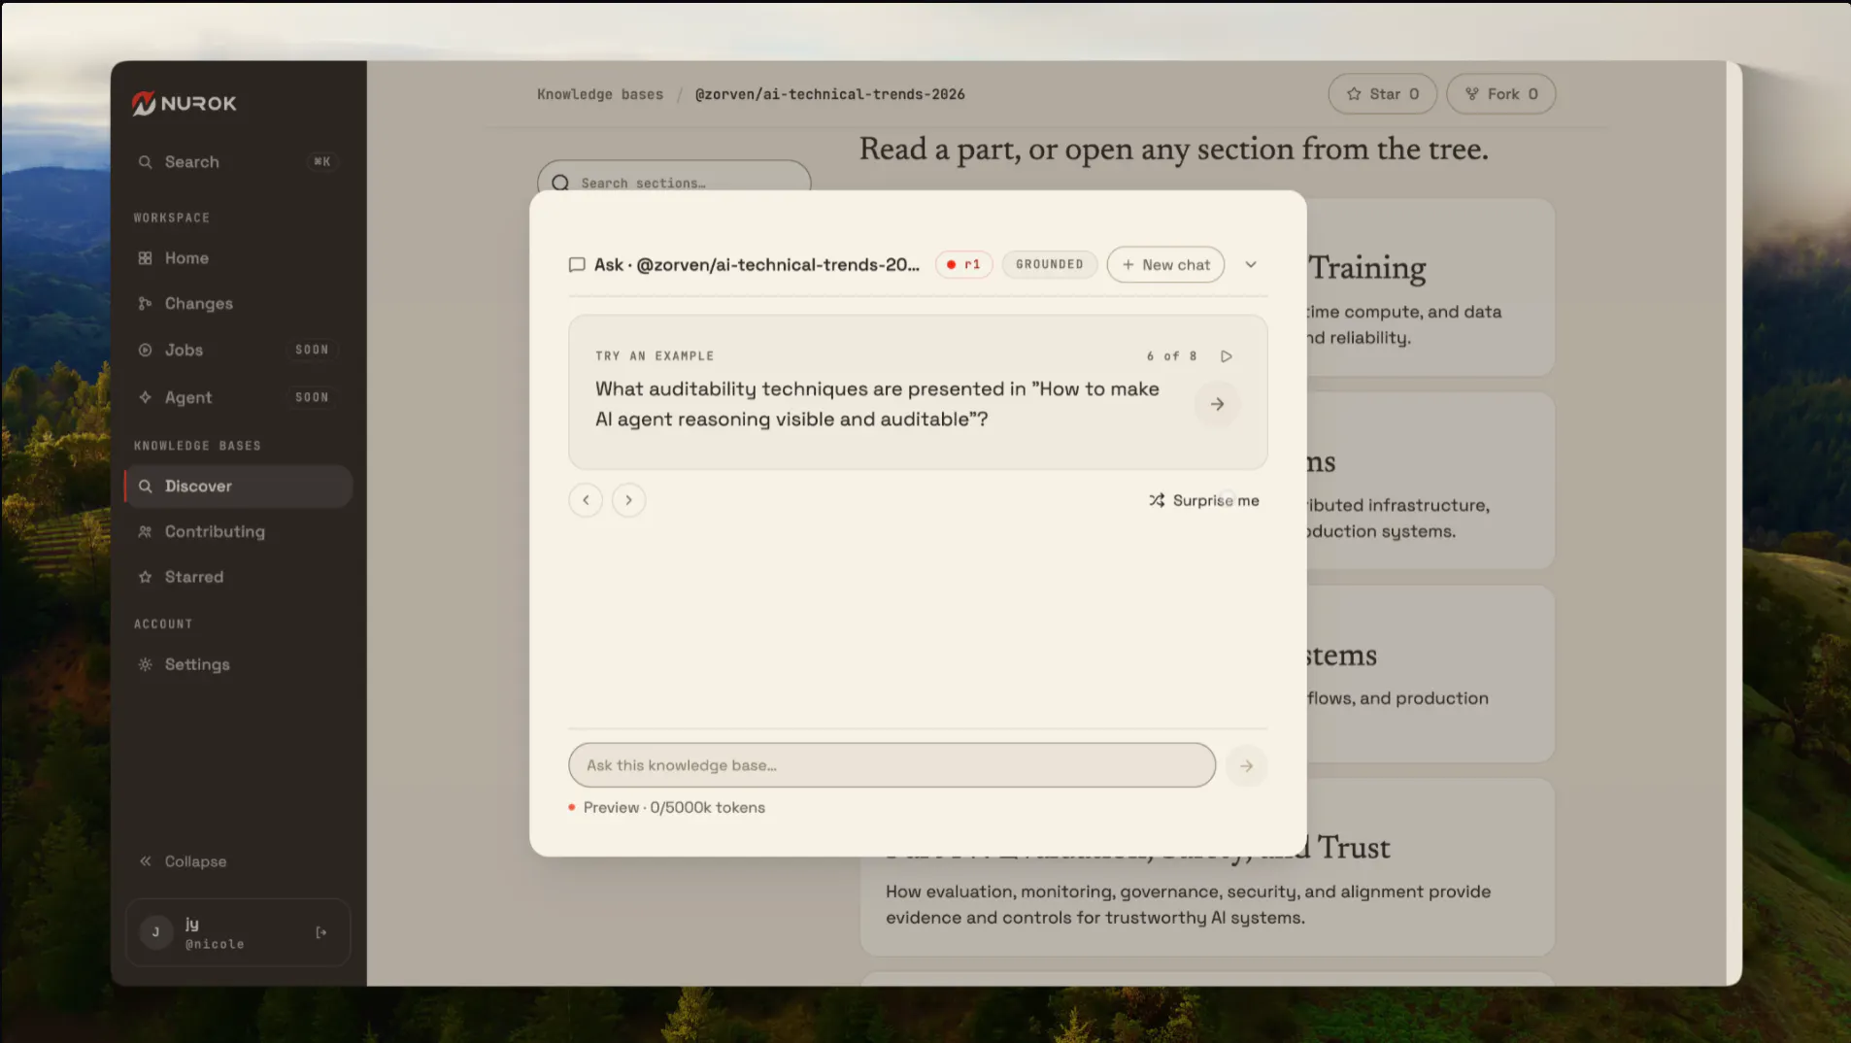Open the Contributing knowledge bases list
Image resolution: width=1851 pixels, height=1043 pixels.
(x=238, y=532)
